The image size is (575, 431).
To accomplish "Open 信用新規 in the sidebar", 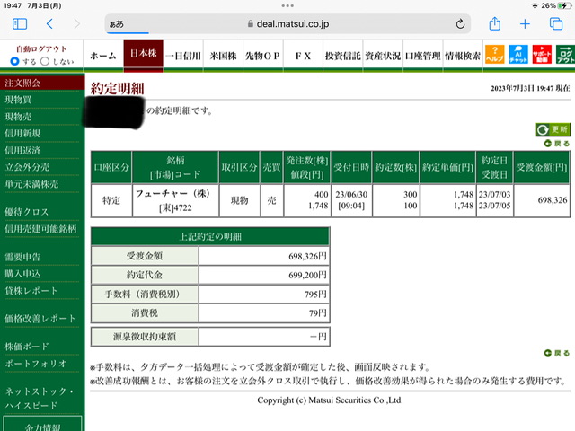I will (x=22, y=134).
